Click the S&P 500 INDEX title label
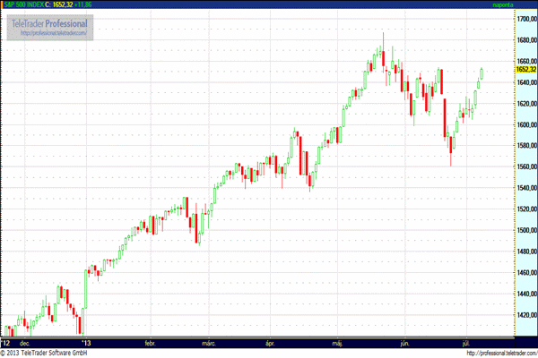The width and height of the screenshot is (538, 358). coord(29,4)
